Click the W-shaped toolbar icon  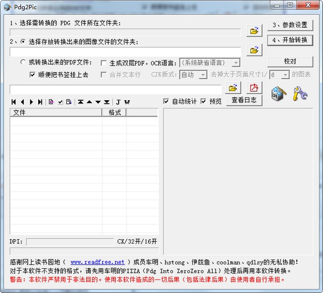click(127, 102)
